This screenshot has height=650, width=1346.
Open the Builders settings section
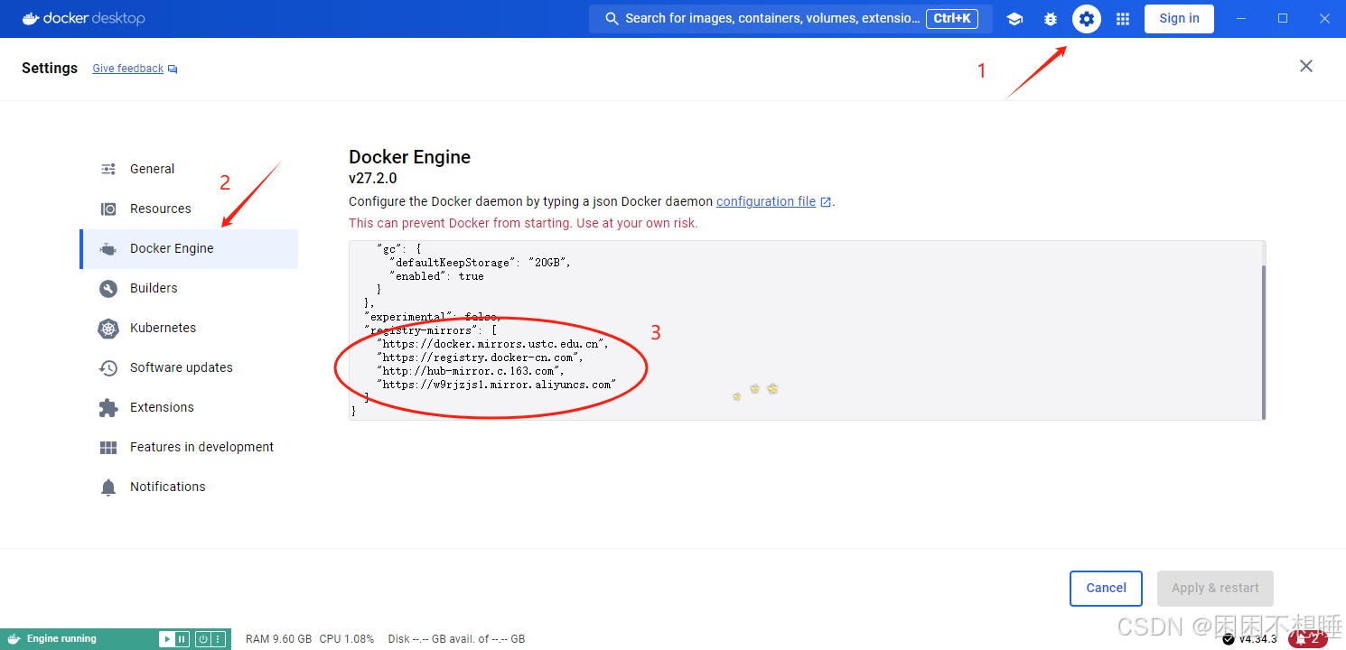click(x=189, y=288)
